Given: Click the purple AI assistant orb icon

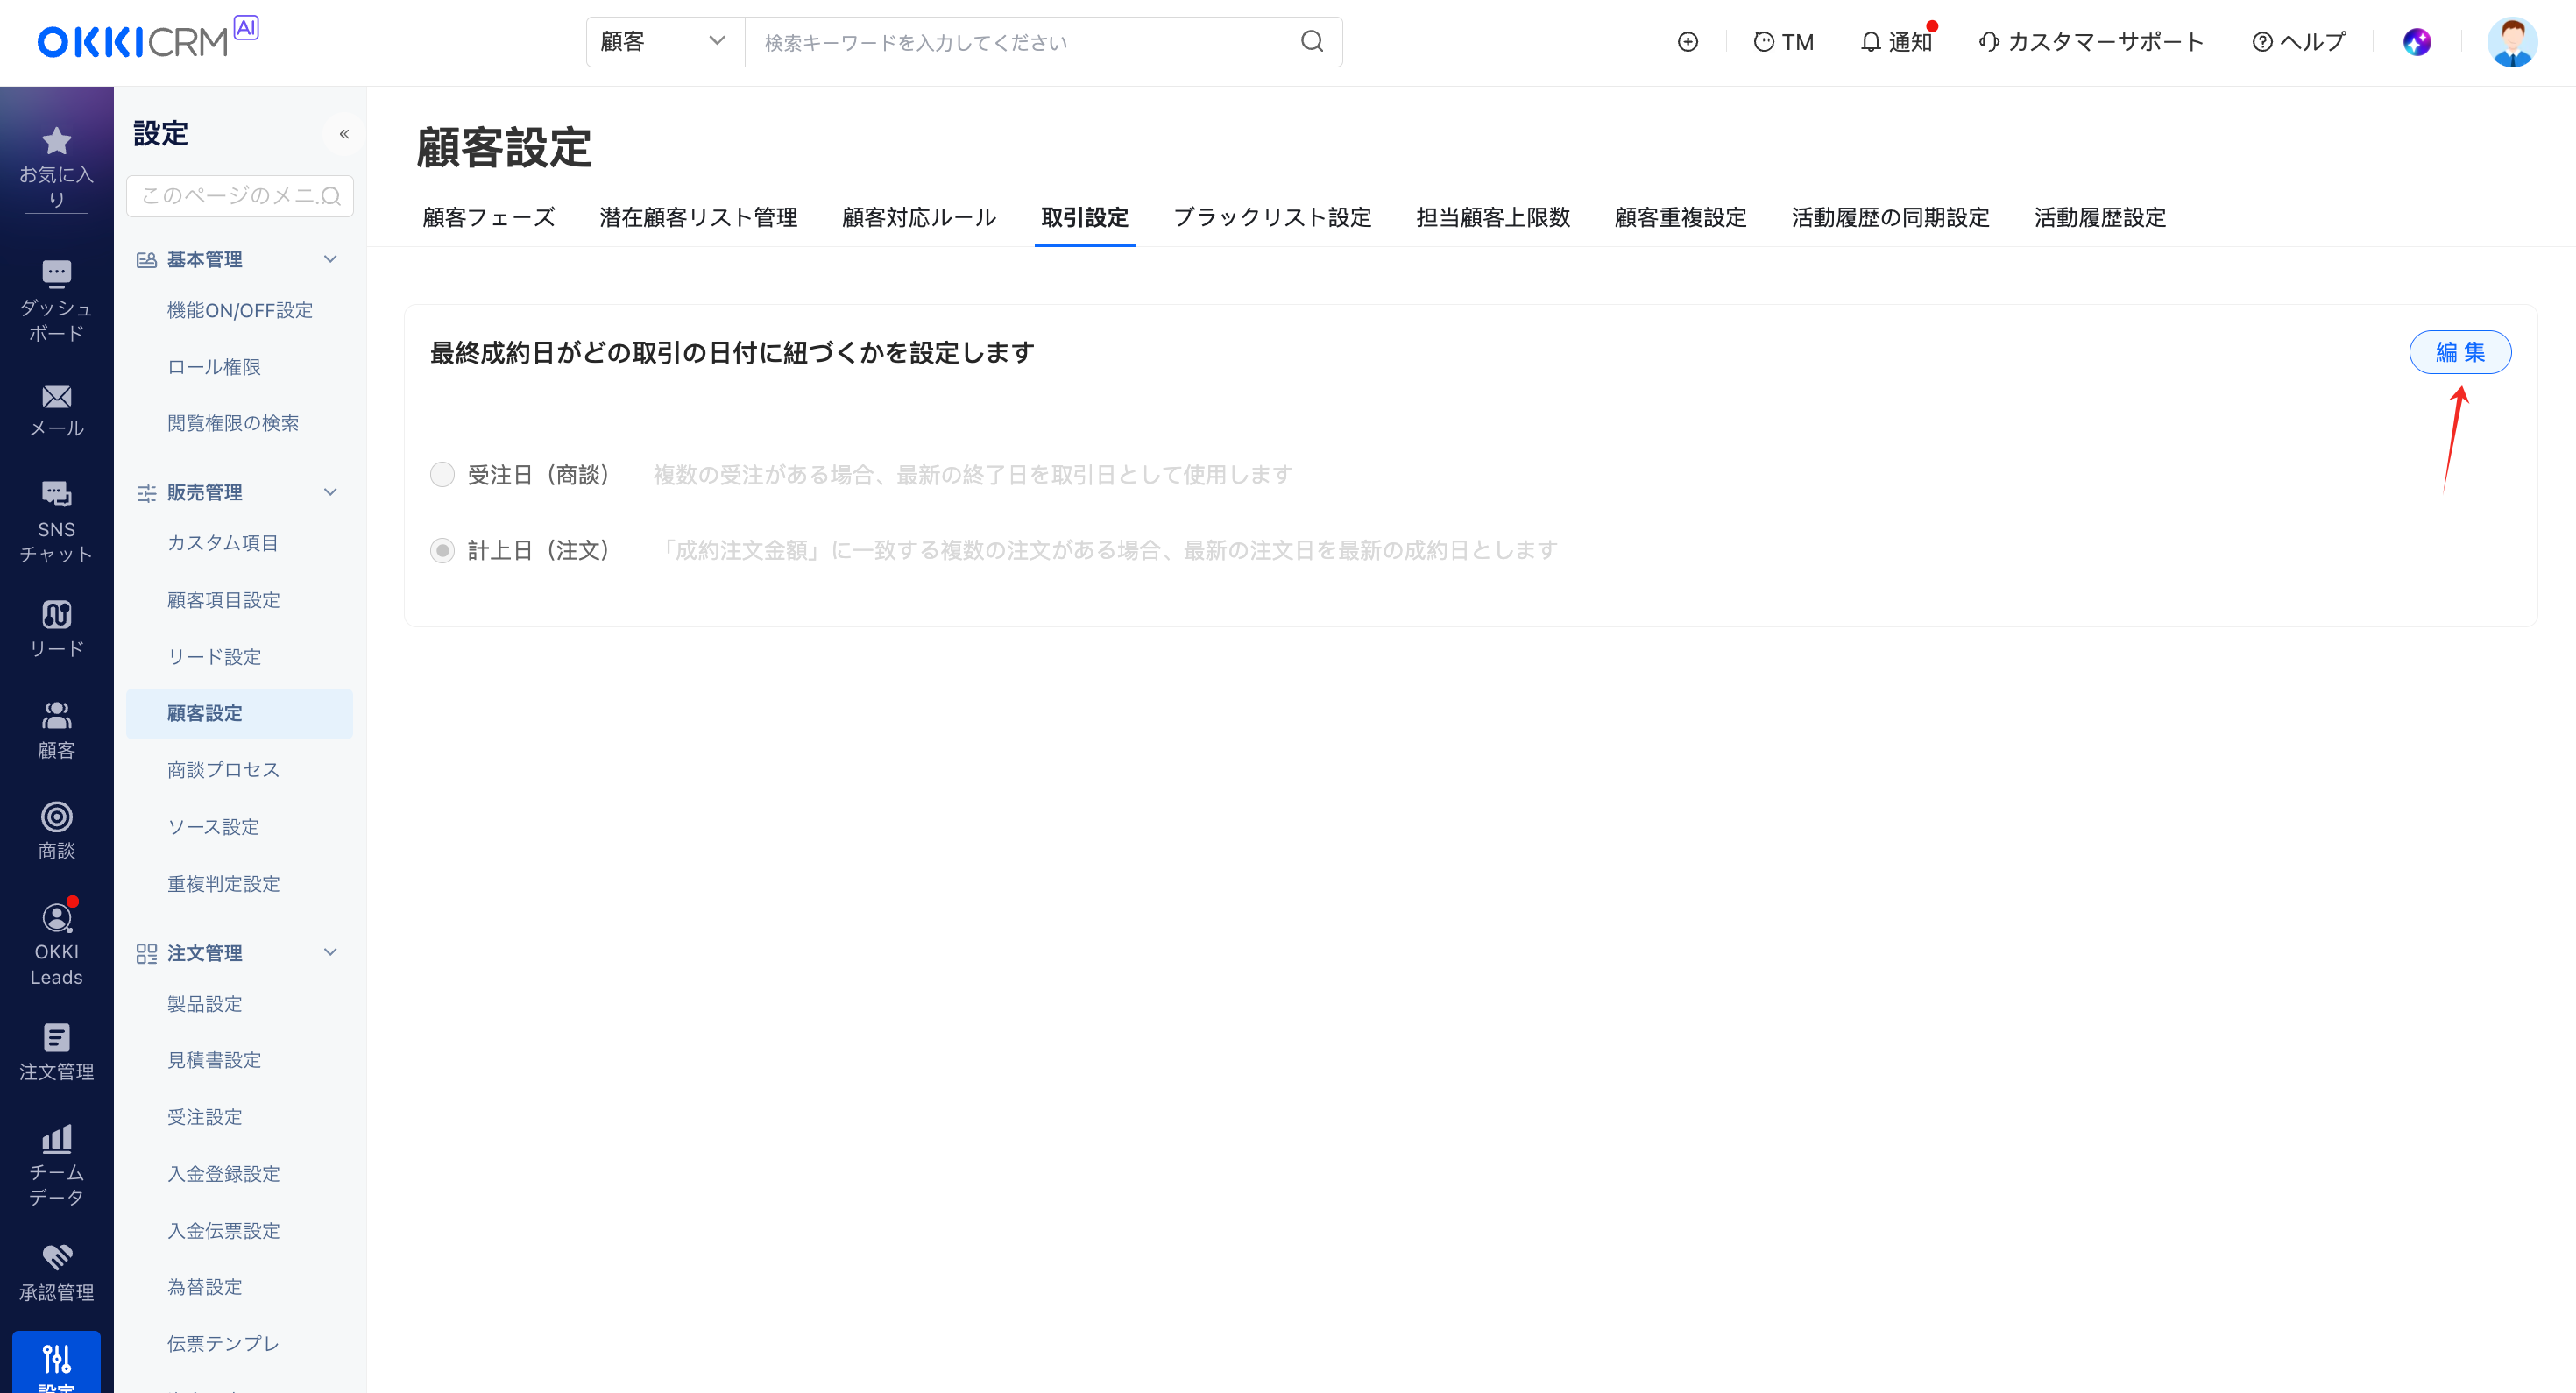Looking at the screenshot, I should 2416,42.
